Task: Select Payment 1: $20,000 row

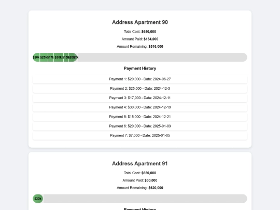Action: point(140,79)
